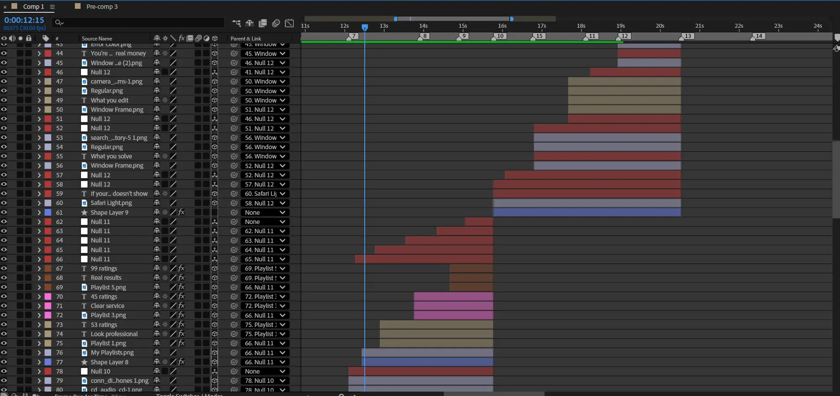This screenshot has height=396, width=840.
Task: Switch to the Pre-comp 3 tab
Action: [102, 7]
